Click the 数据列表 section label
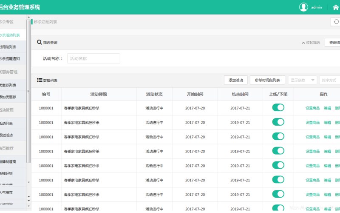Screen dimensions: 340x213 (50, 81)
